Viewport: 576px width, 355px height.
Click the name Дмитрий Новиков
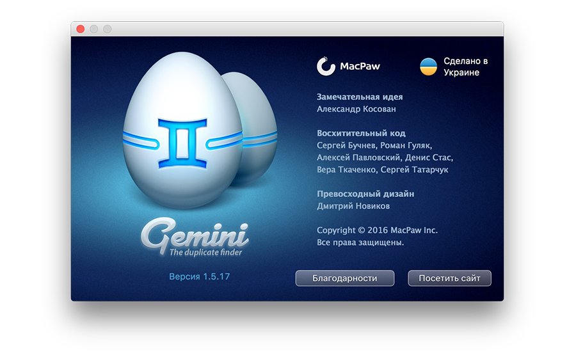(x=353, y=206)
